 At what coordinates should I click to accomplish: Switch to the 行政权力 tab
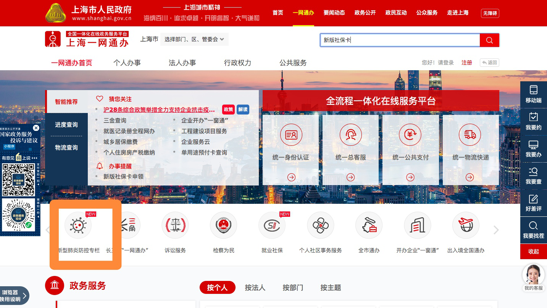coord(238,63)
